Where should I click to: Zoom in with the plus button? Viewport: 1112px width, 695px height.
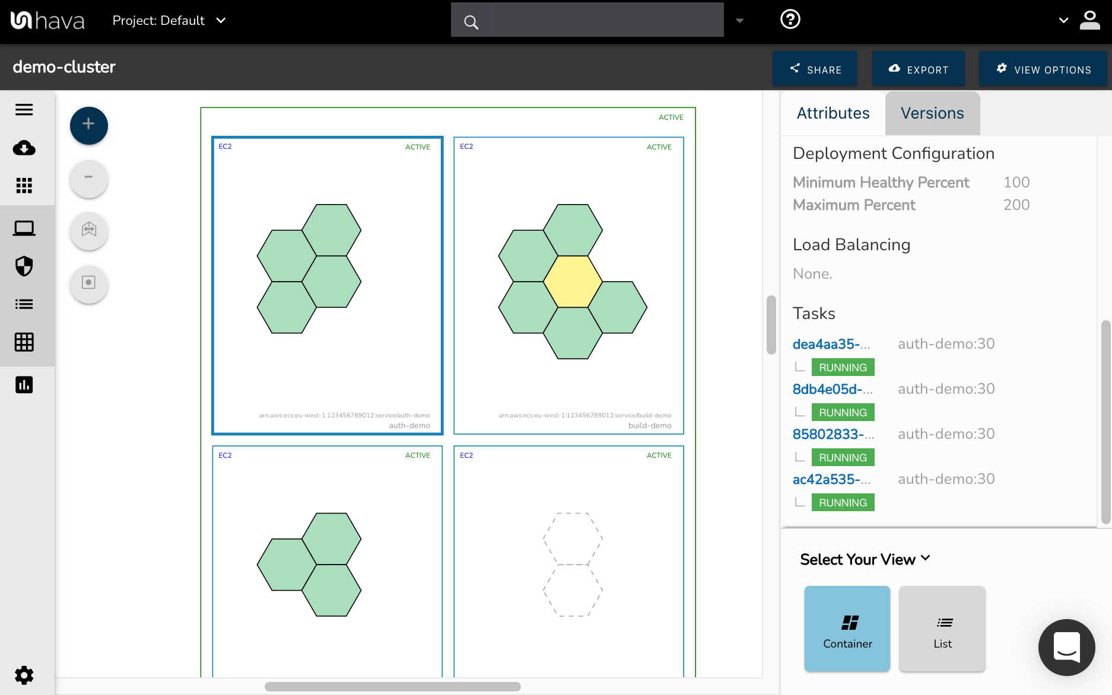tap(88, 125)
